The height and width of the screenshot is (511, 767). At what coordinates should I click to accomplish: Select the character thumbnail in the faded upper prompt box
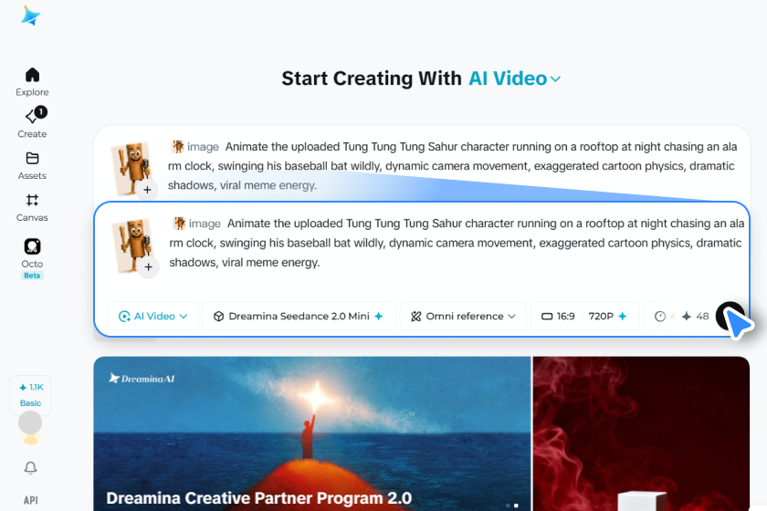131,168
